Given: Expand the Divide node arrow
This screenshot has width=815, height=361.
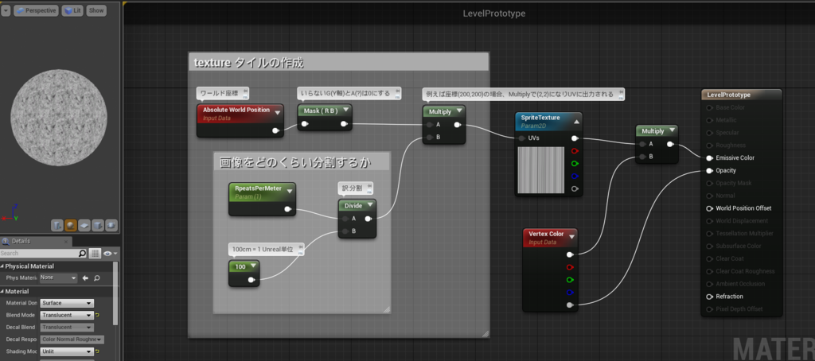Looking at the screenshot, I should pos(371,206).
